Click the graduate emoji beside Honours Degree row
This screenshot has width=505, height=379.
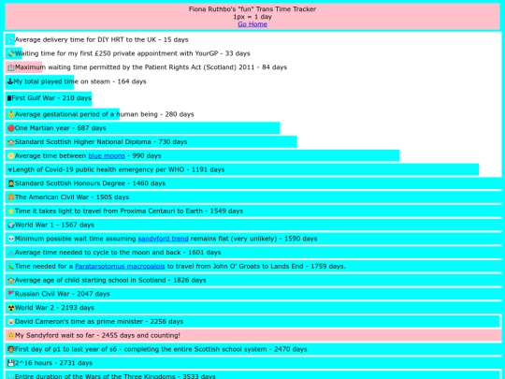pos(10,183)
